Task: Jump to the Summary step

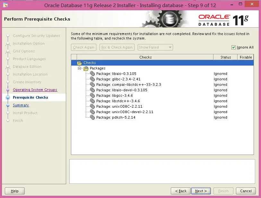Action: pyautogui.click(x=21, y=105)
